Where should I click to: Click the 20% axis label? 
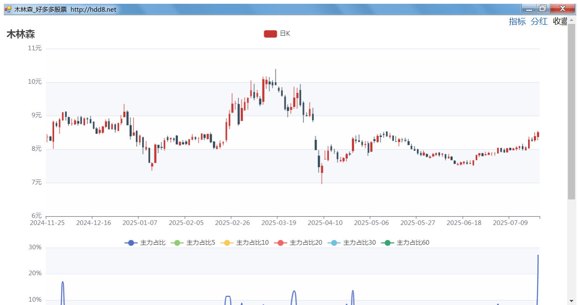(35, 274)
